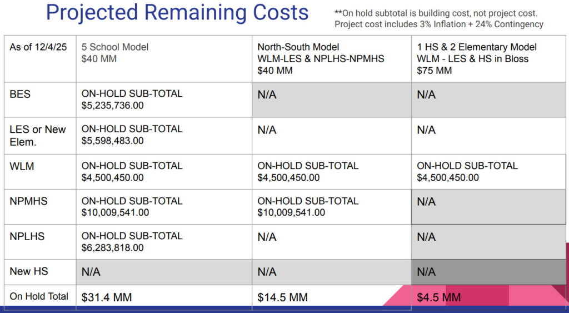Click the NPMHS row label
Screen dimensions: 569x313
click(28, 201)
